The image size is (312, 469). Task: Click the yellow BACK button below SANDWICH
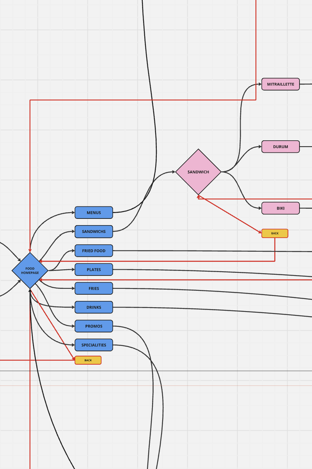point(275,233)
